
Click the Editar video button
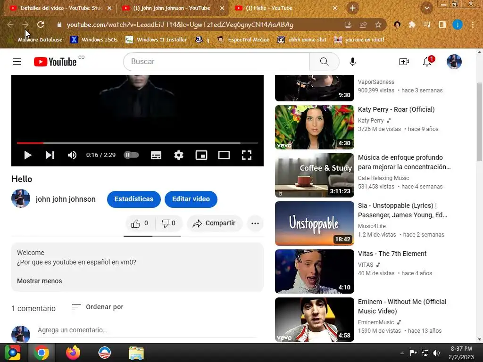pos(191,199)
